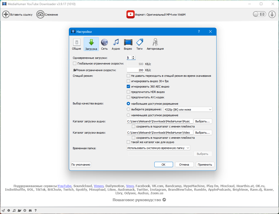Click the Применить button
Image resolution: width=279 pixels, height=214 pixels.
tap(205, 165)
